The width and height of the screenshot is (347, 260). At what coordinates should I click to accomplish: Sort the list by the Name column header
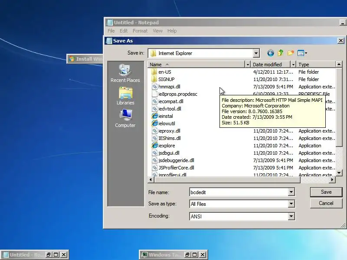196,65
